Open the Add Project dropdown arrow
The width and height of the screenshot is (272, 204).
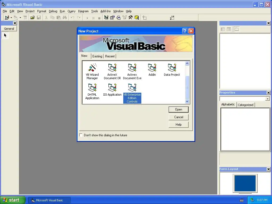click(11, 18)
